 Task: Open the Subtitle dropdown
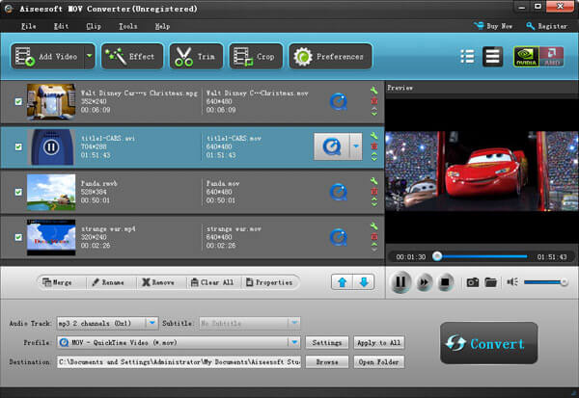294,323
